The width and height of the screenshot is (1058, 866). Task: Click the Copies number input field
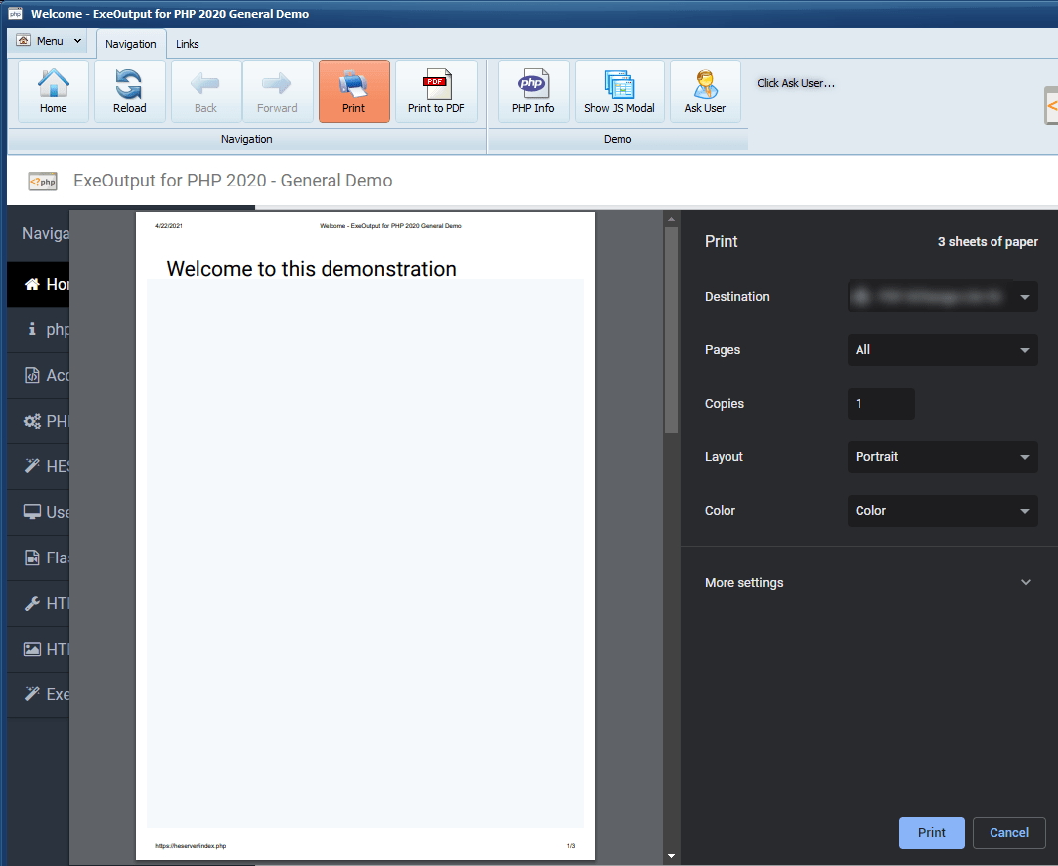(x=880, y=404)
